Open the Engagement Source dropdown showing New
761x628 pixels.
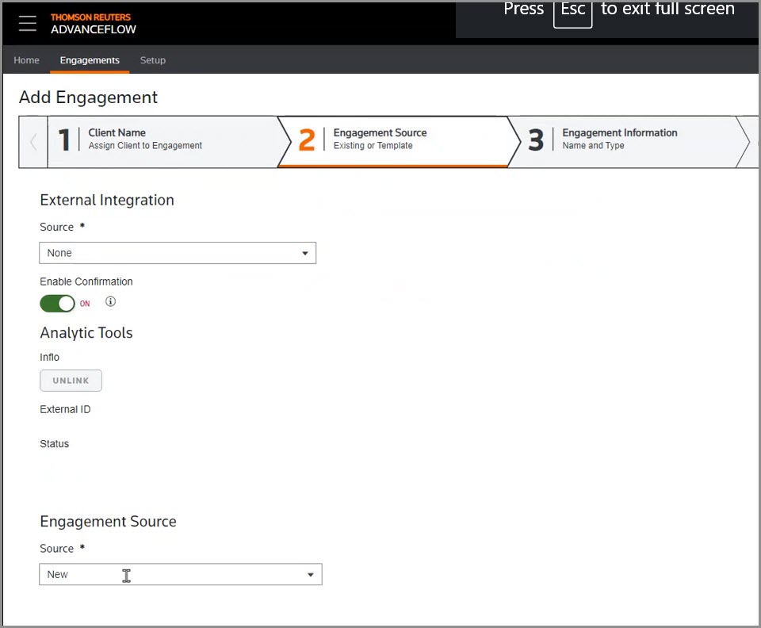coord(180,574)
